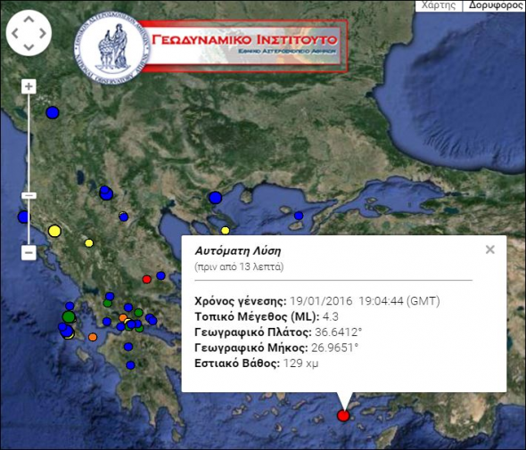526x450 pixels.
Task: Select the large yellow marker in northwestern Greece
Action: [54, 231]
